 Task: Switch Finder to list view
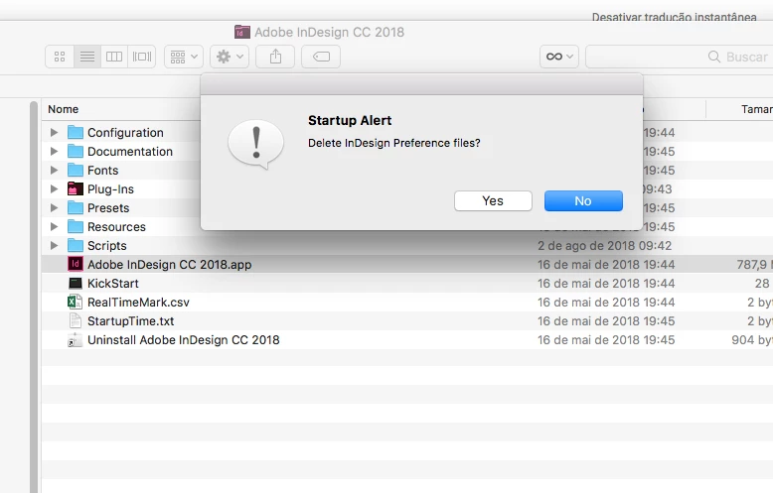(x=87, y=57)
